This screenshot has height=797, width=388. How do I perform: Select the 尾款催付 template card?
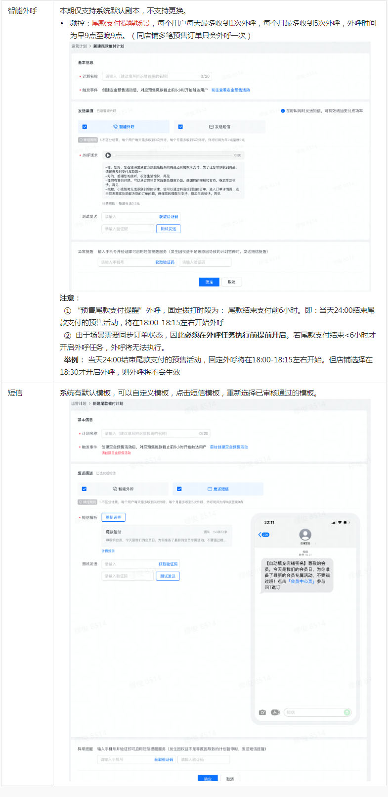167,536
